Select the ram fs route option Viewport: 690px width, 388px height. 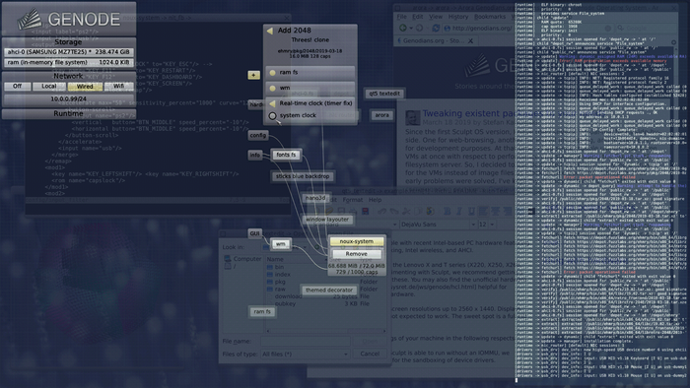pos(310,72)
